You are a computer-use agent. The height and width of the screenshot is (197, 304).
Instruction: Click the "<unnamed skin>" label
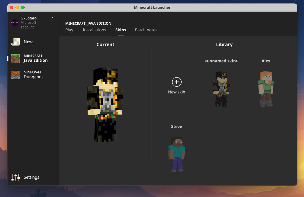coord(221,61)
